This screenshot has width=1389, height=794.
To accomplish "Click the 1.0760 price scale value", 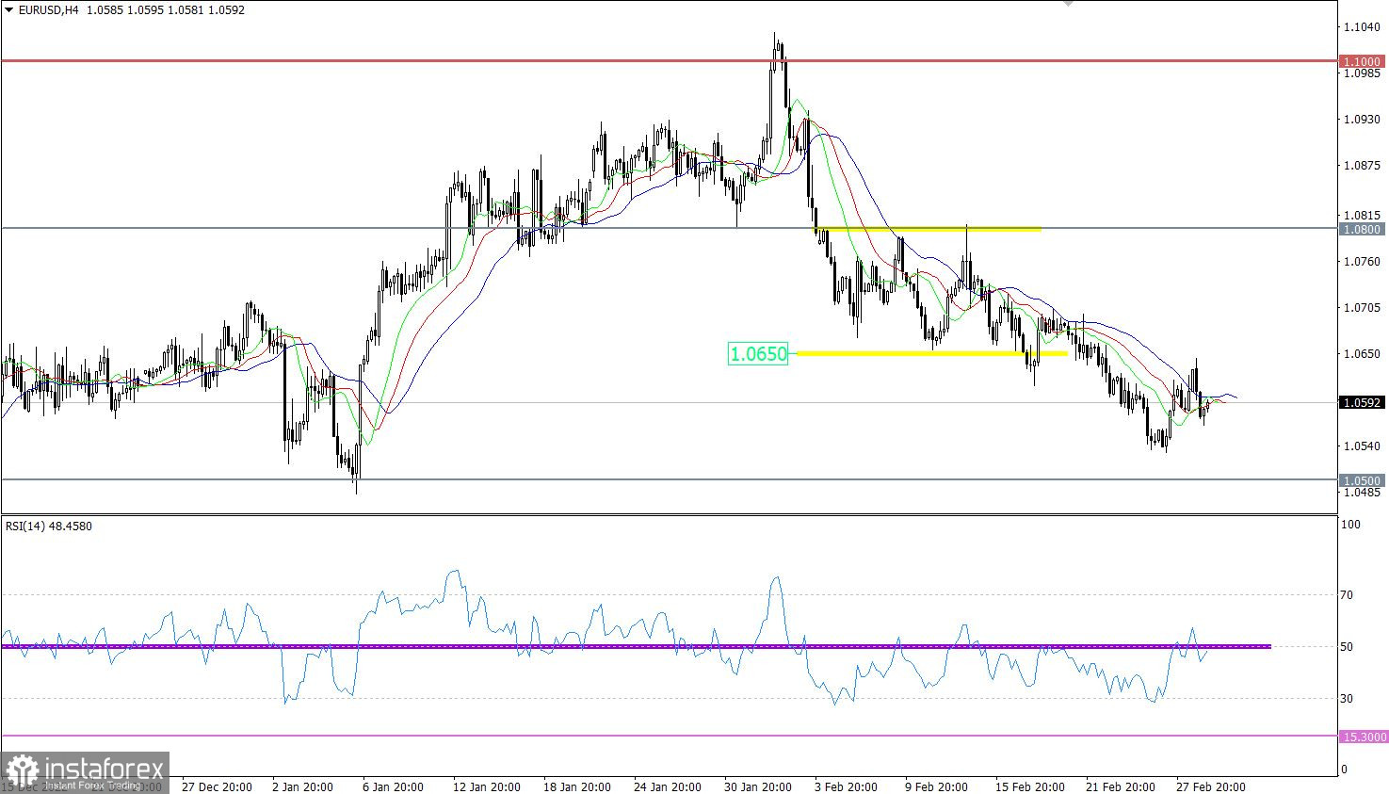I will click(x=1363, y=261).
